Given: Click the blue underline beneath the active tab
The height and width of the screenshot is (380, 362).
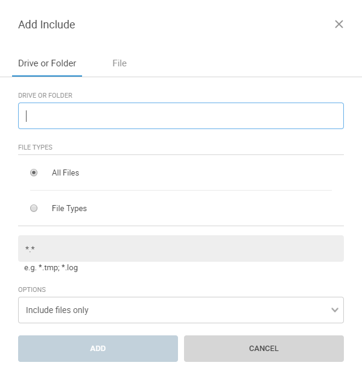Looking at the screenshot, I should click(47, 76).
